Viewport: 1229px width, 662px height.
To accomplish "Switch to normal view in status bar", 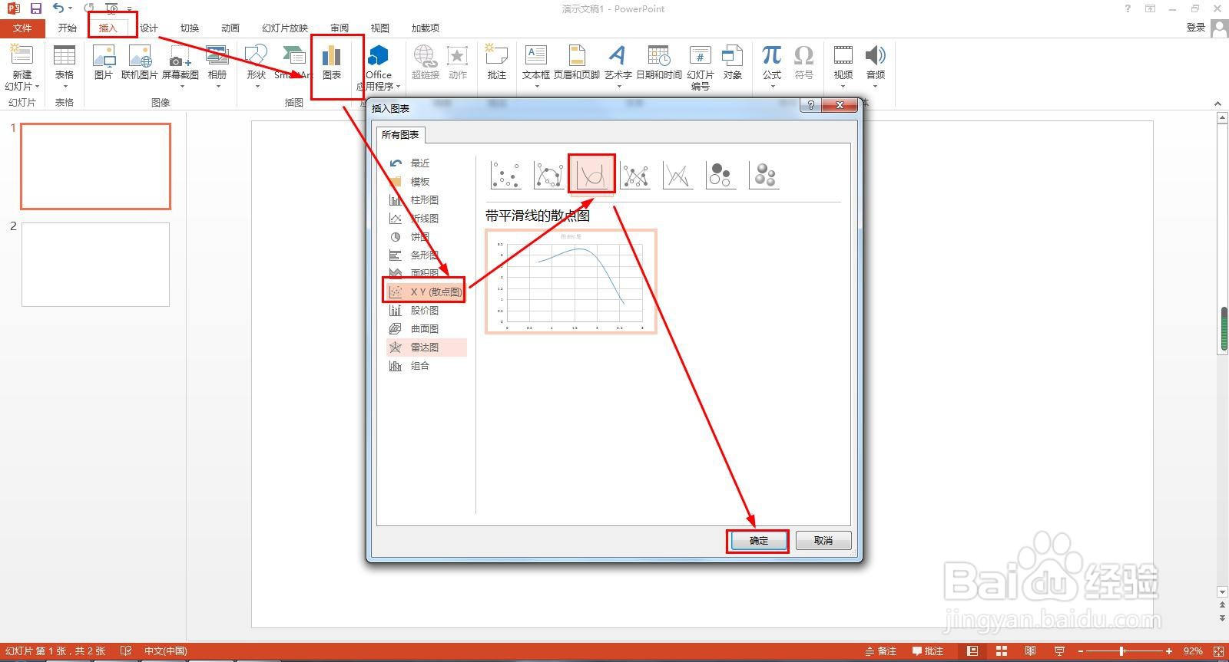I will click(972, 651).
